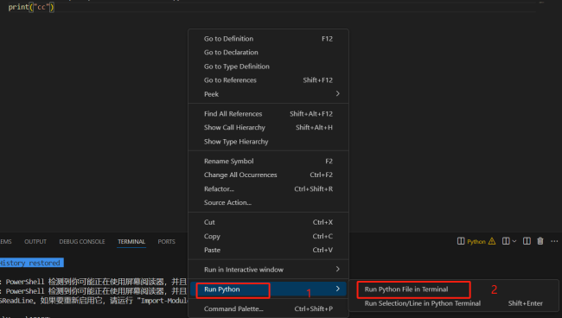The height and width of the screenshot is (318, 562).
Task: Choose Cut from context menu
Action: tap(268, 222)
